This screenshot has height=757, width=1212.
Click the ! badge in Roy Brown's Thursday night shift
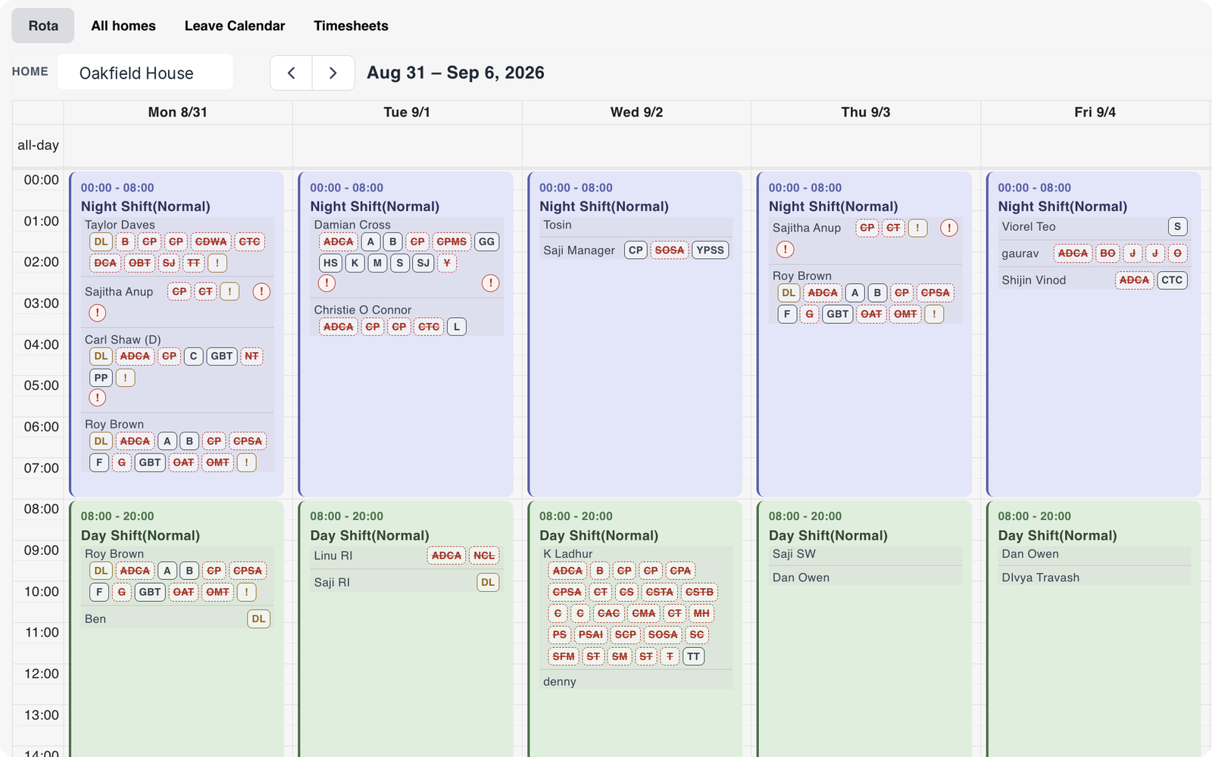coord(934,314)
